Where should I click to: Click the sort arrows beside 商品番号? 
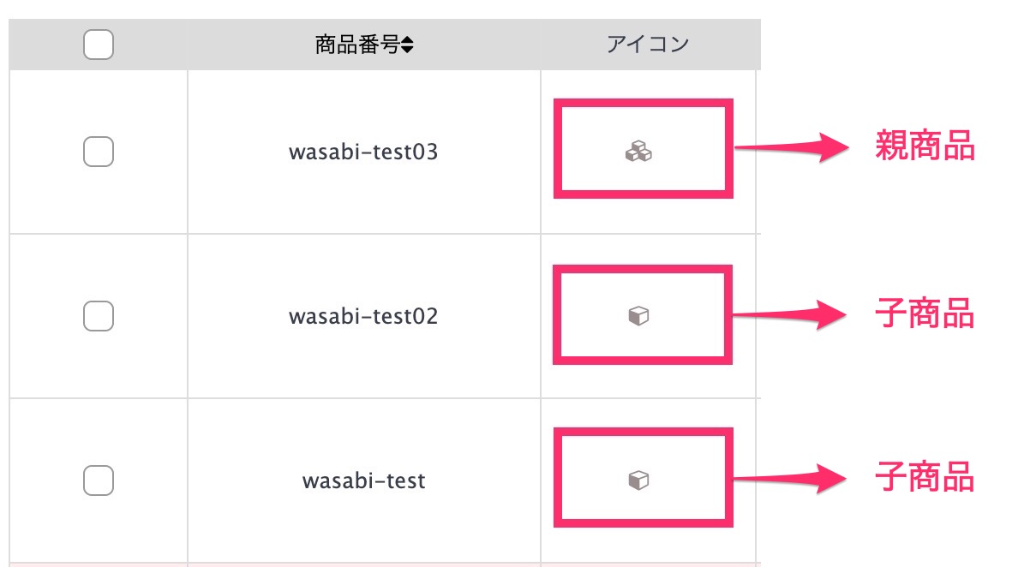(407, 46)
